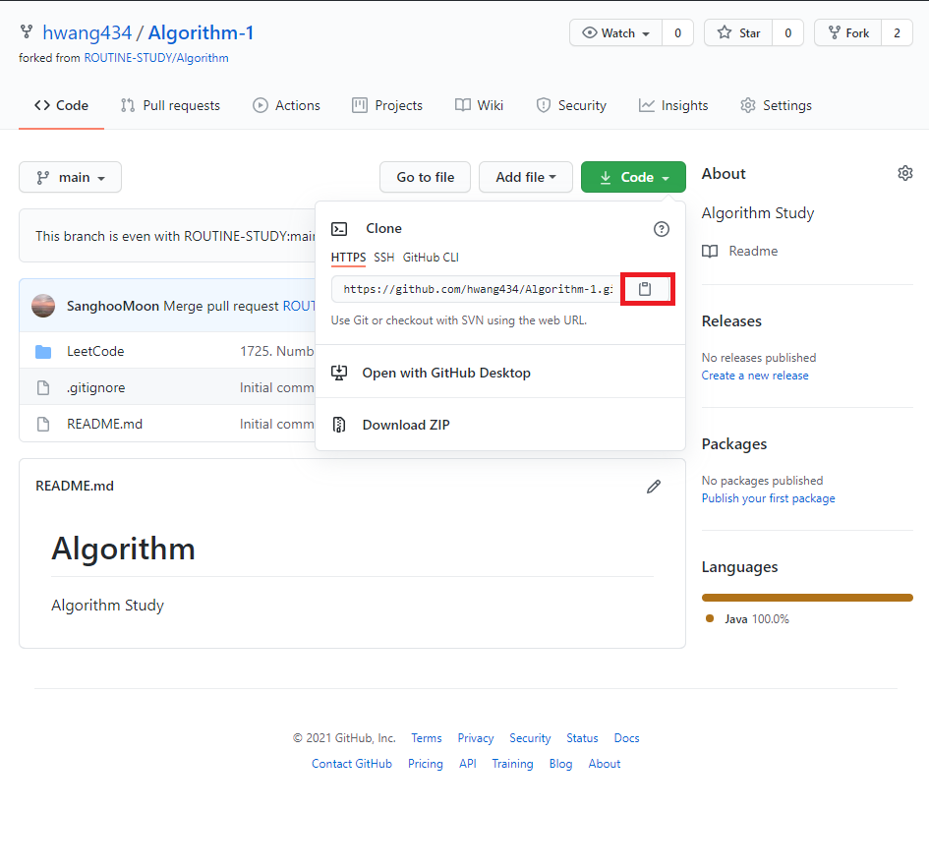Open the Watch notifications dropdown

tap(615, 32)
